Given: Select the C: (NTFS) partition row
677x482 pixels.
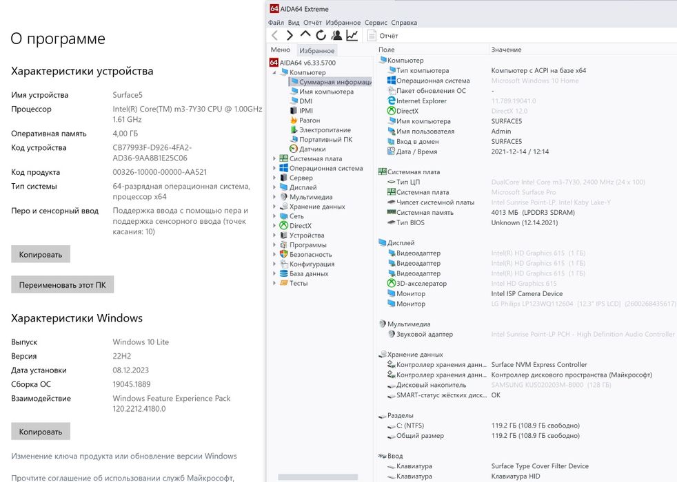Looking at the screenshot, I should 527,426.
